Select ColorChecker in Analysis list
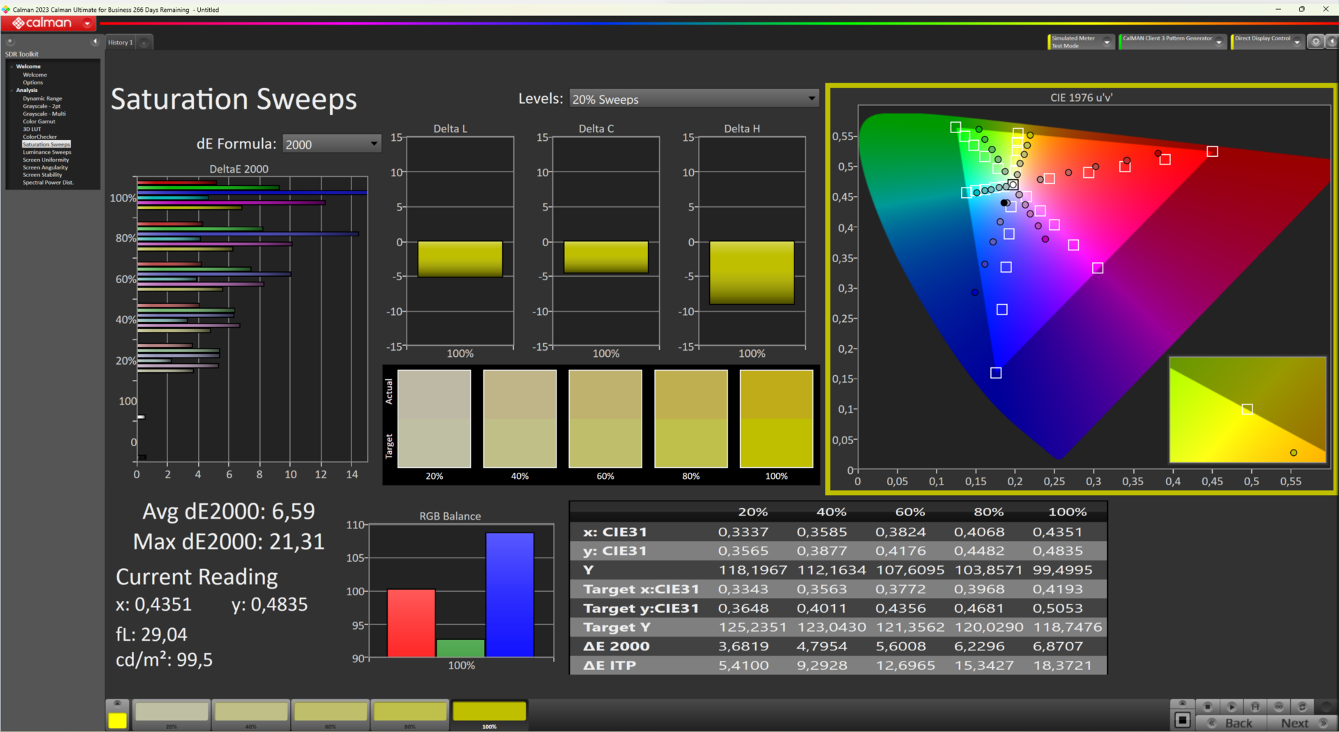This screenshot has height=732, width=1339. (x=40, y=137)
